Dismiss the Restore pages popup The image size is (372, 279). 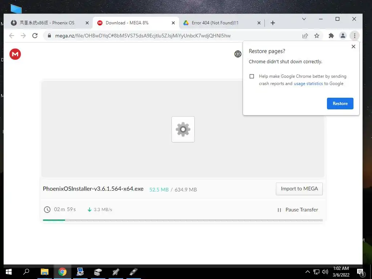coord(353,46)
